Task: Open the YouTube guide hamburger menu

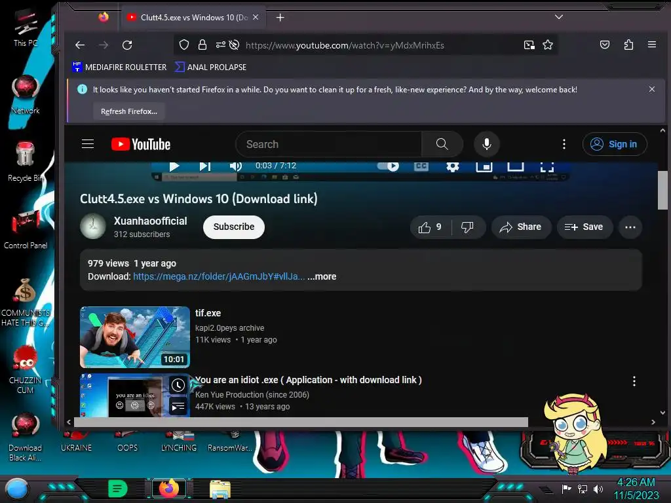Action: point(88,144)
